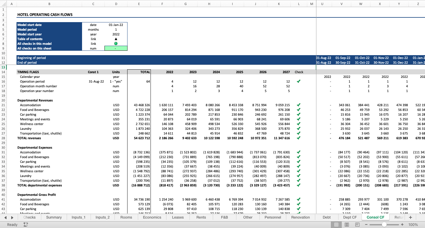This screenshot has width=425, height=228.
Task: Click the previous-sheet navigation arrow
Action: (5, 217)
